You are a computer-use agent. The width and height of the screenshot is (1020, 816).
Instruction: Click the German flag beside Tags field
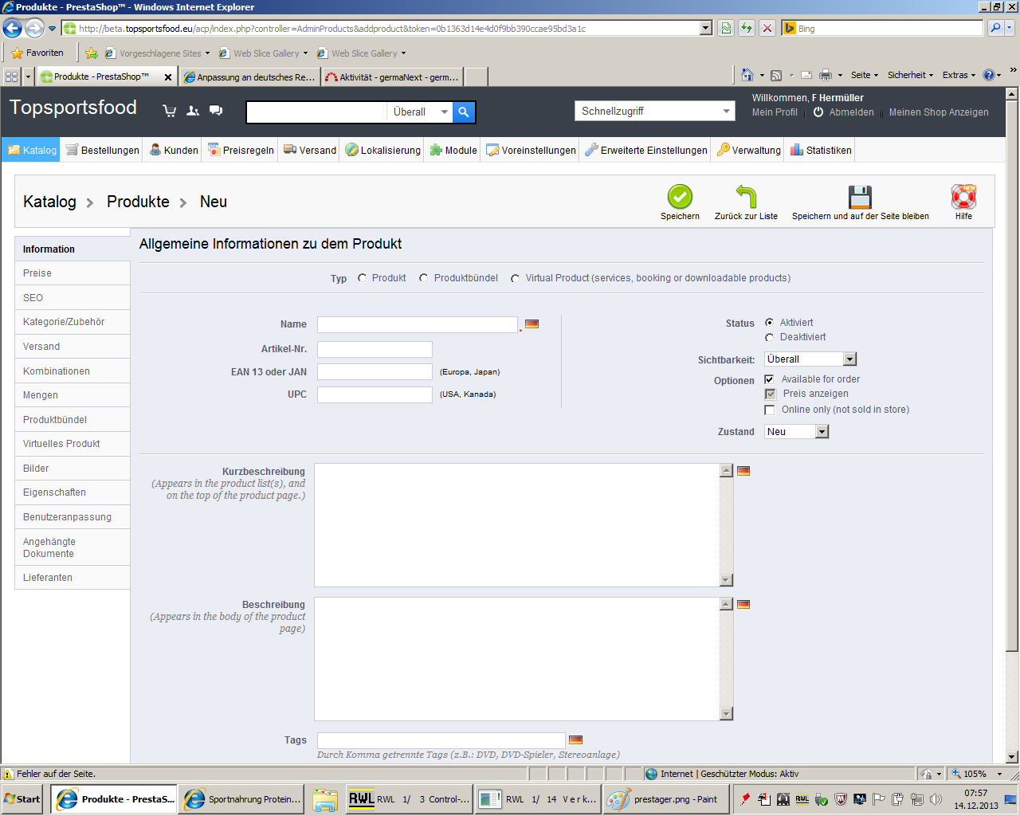pyautogui.click(x=575, y=739)
